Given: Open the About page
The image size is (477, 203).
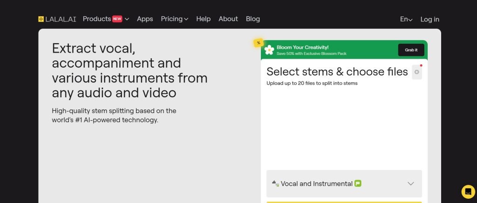Looking at the screenshot, I should click(228, 19).
